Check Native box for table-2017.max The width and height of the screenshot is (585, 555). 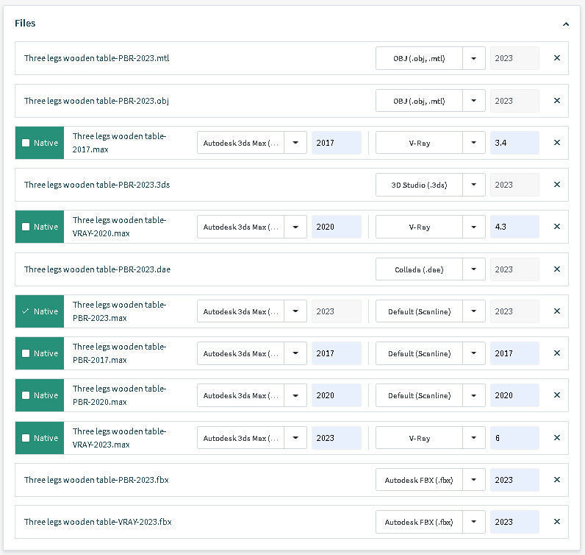tap(26, 143)
